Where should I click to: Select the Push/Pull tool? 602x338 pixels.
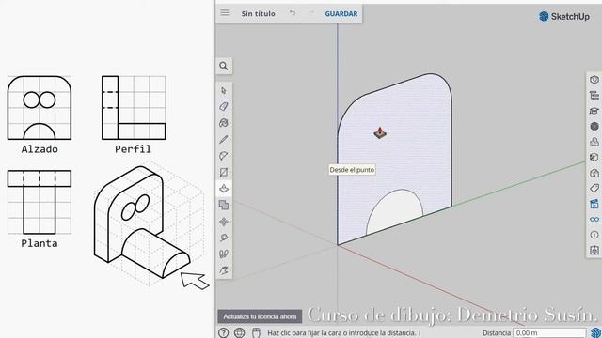click(x=224, y=189)
